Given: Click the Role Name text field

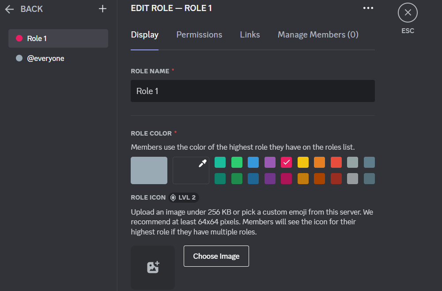Looking at the screenshot, I should [x=253, y=91].
